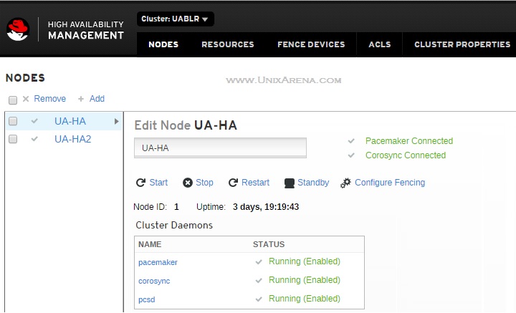
Task: Toggle the select-all nodes checkbox
Action: [13, 100]
